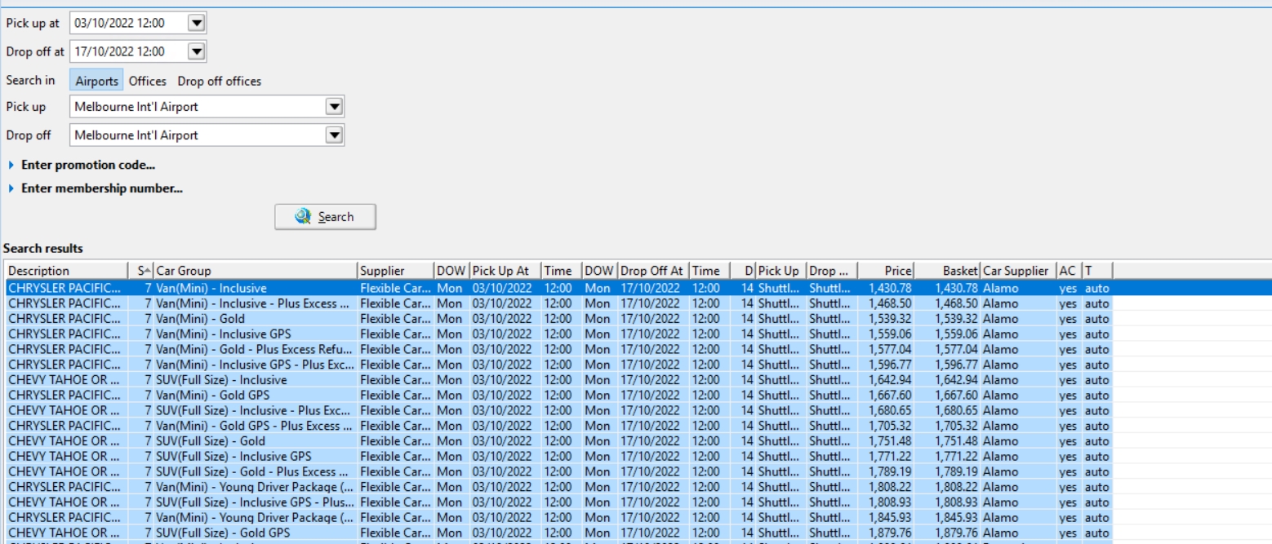Click price 1,845.93 in Price column
The height and width of the screenshot is (544, 1272).
(x=890, y=518)
